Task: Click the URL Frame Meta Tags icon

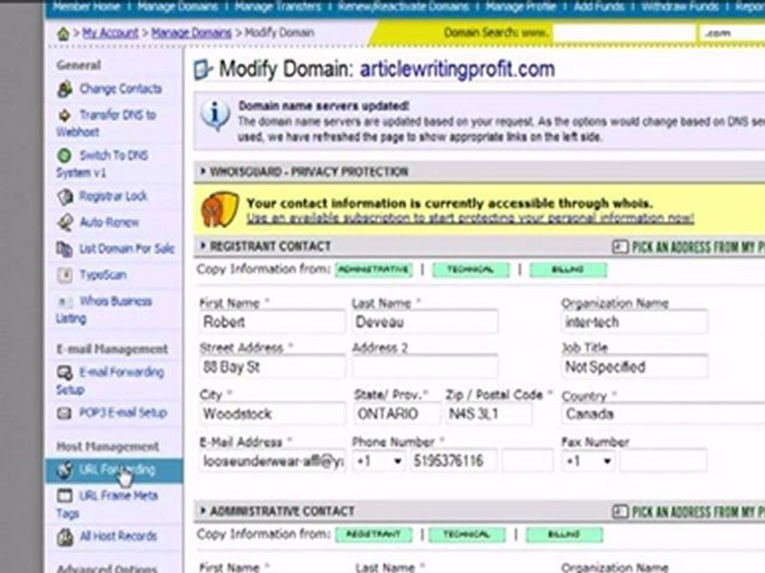Action: [x=65, y=496]
